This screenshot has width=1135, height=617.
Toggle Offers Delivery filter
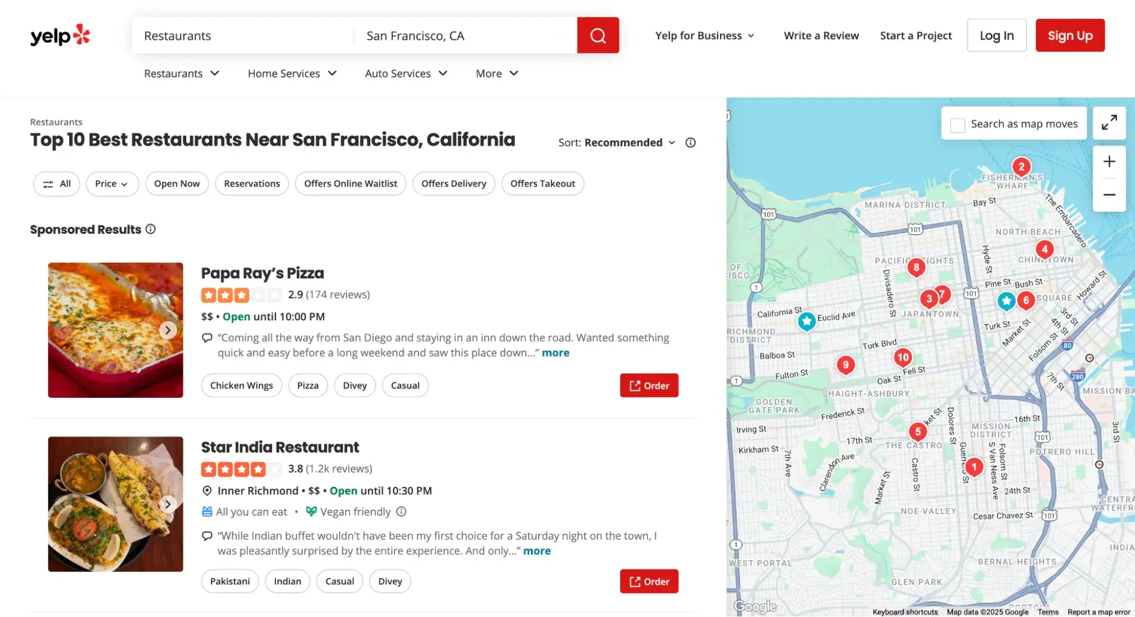[454, 183]
